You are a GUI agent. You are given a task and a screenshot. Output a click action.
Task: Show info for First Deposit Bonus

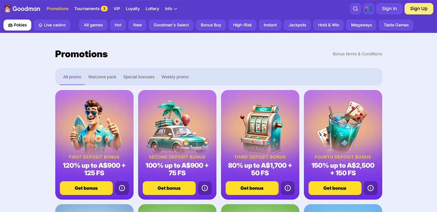[x=122, y=188]
